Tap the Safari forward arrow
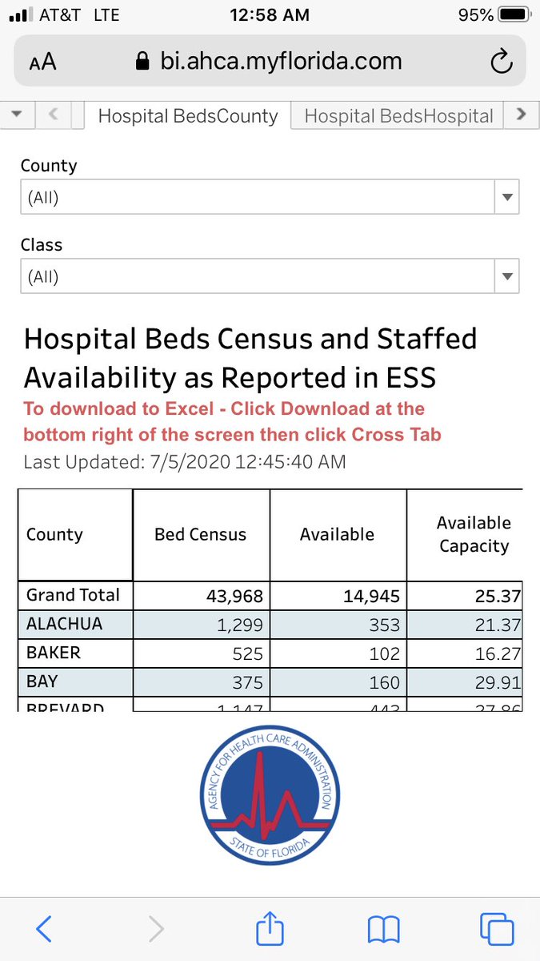Image resolution: width=540 pixels, height=961 pixels. coord(157,929)
